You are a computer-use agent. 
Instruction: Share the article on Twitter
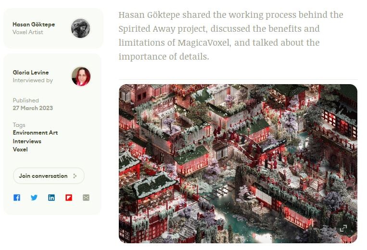click(x=34, y=198)
